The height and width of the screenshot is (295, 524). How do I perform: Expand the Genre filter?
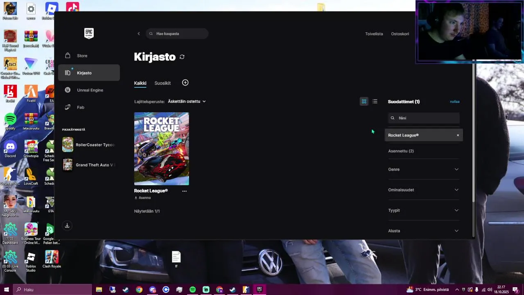(x=424, y=169)
